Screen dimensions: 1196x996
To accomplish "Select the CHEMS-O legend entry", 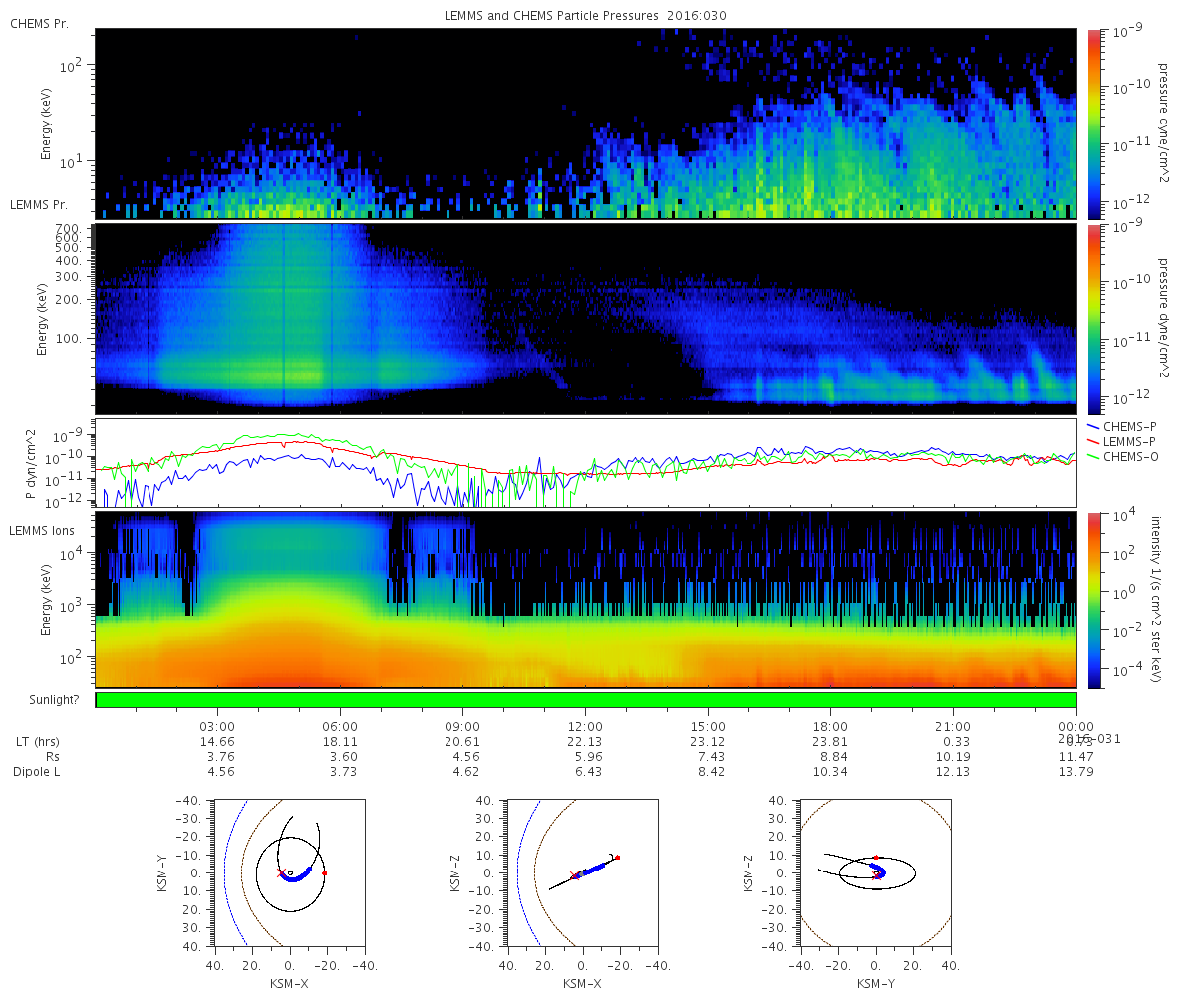I will pos(1122,456).
